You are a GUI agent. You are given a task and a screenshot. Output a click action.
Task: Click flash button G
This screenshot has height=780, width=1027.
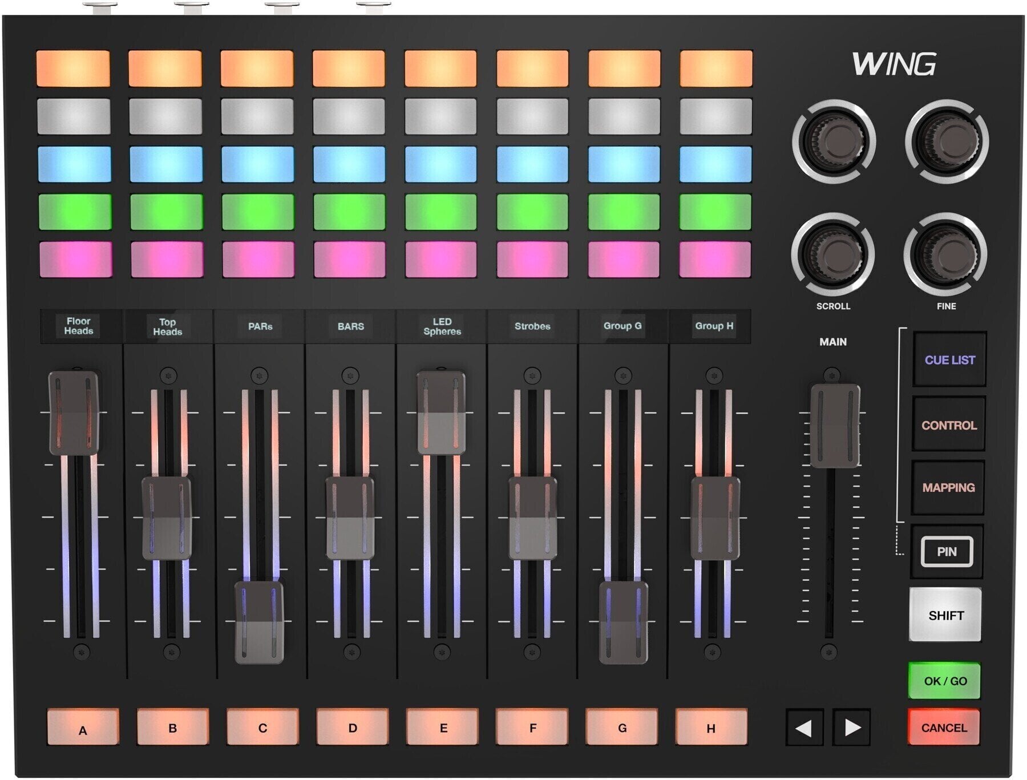(x=622, y=727)
